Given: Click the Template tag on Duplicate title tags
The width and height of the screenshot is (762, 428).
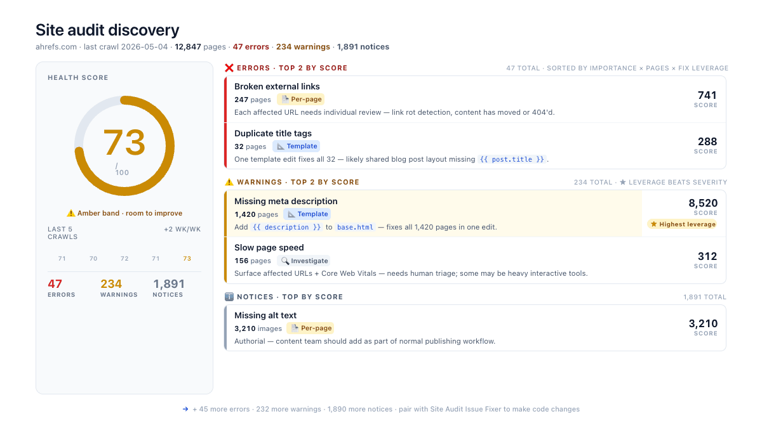Looking at the screenshot, I should pos(297,146).
